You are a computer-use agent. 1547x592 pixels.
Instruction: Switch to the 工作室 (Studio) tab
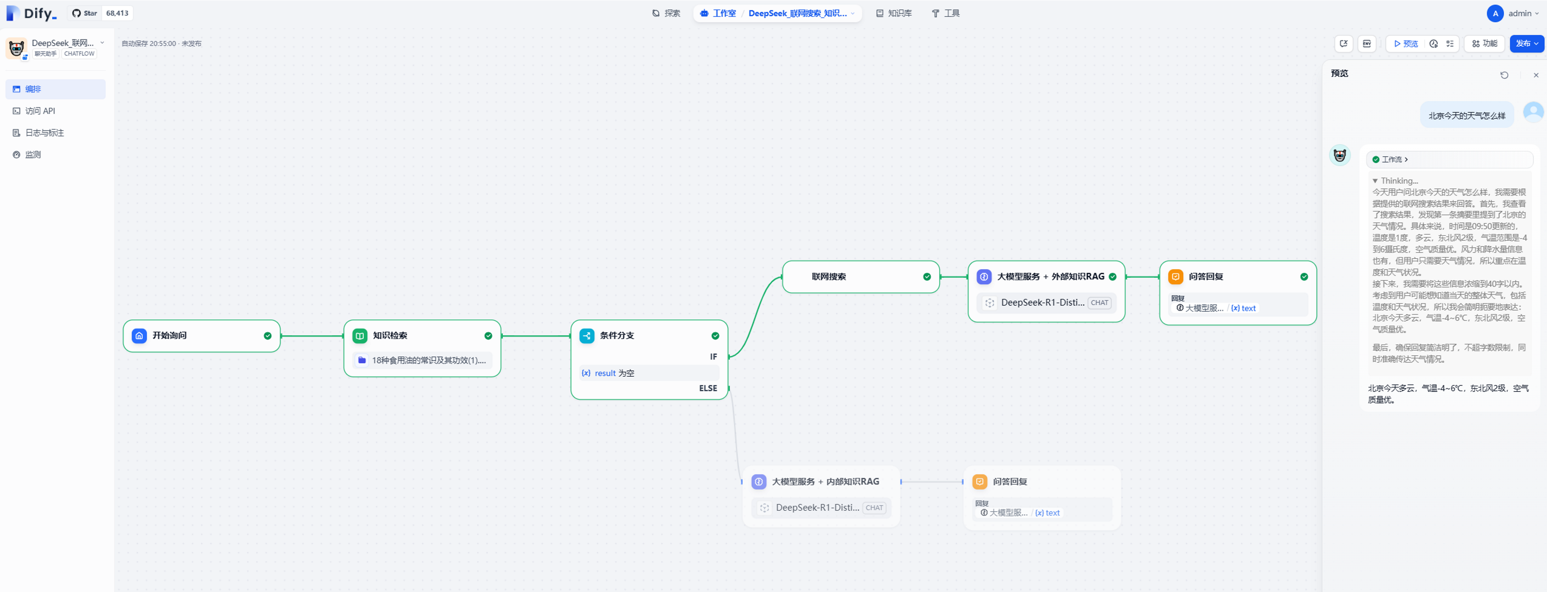pos(718,13)
